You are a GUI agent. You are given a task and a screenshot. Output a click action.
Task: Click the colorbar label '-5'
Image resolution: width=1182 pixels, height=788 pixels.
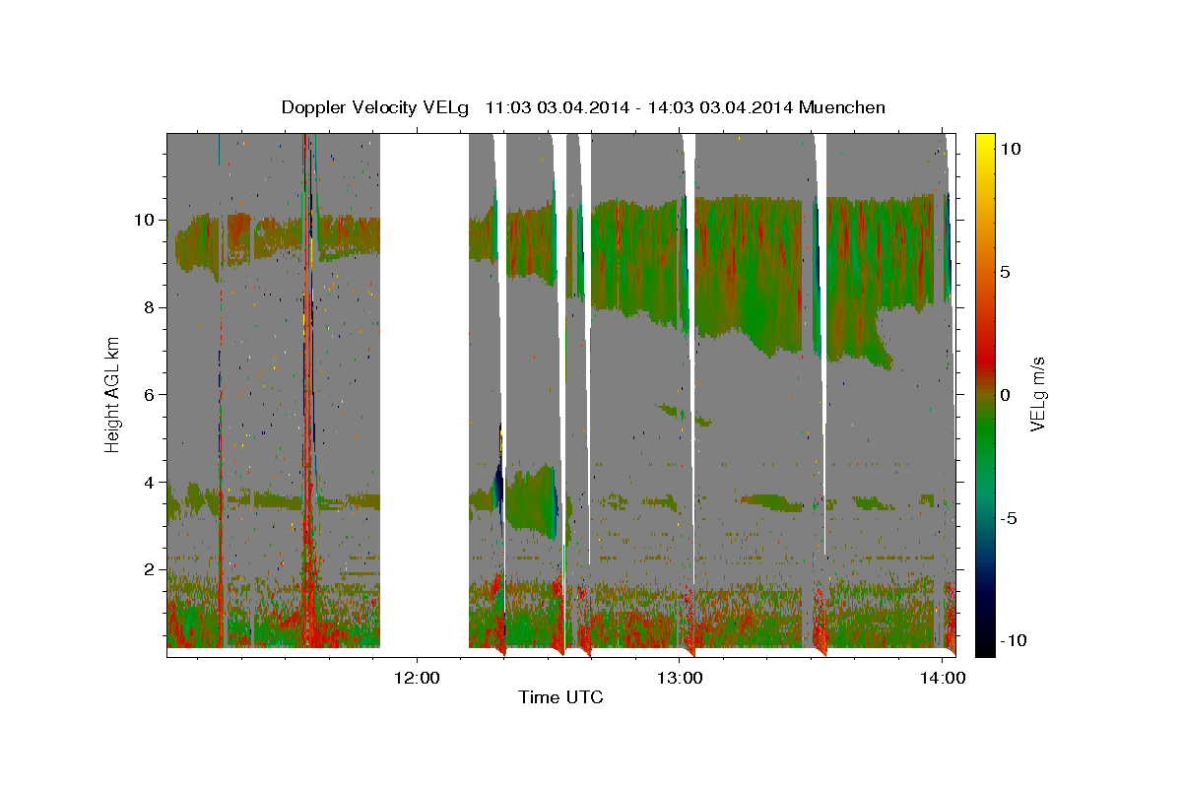[x=1009, y=518]
